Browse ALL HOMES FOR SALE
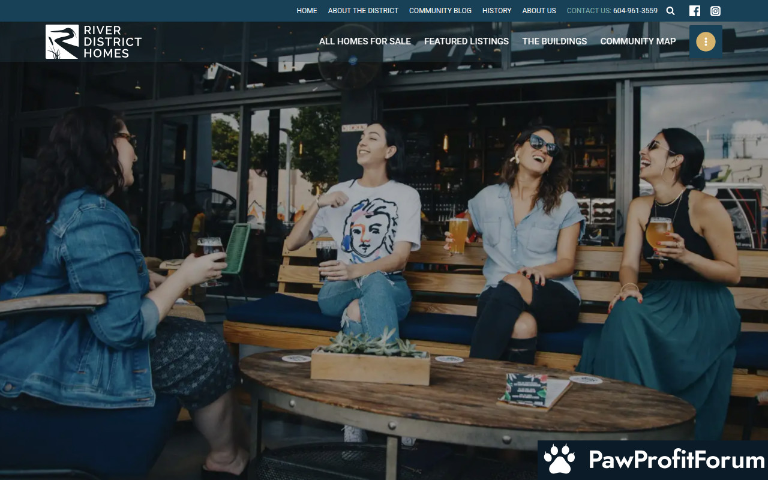The height and width of the screenshot is (480, 768). point(365,41)
